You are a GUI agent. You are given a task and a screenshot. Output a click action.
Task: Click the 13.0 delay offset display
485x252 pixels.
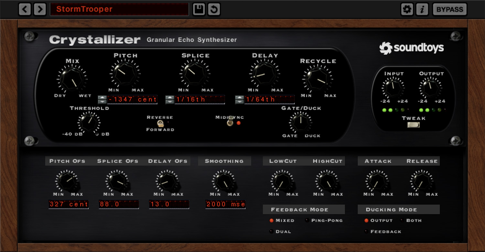169,204
